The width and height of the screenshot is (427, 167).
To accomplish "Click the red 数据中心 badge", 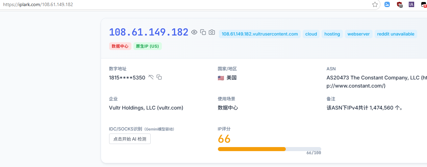I will pos(120,46).
